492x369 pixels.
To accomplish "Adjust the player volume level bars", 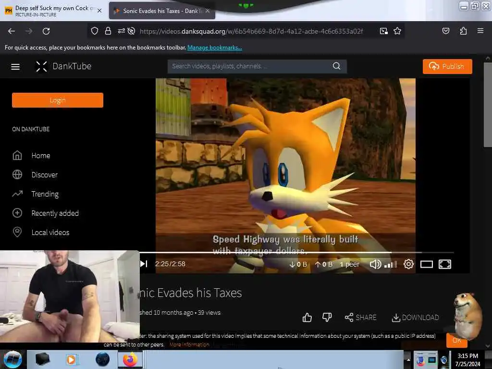I will point(391,265).
